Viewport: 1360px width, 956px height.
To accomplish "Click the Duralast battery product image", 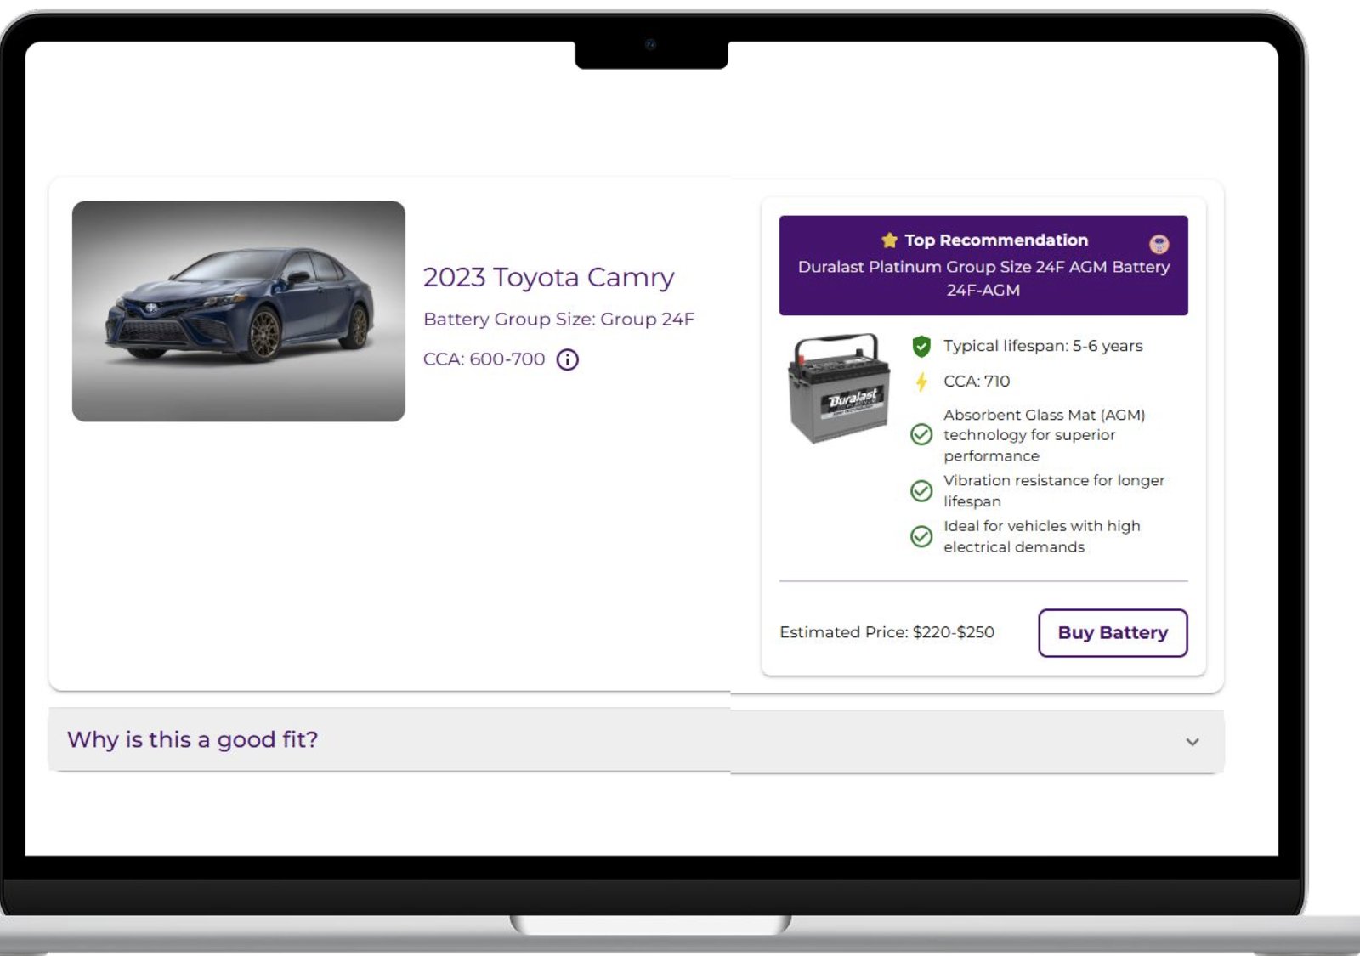I will [840, 388].
